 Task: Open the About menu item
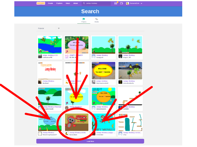(x=76, y=3)
